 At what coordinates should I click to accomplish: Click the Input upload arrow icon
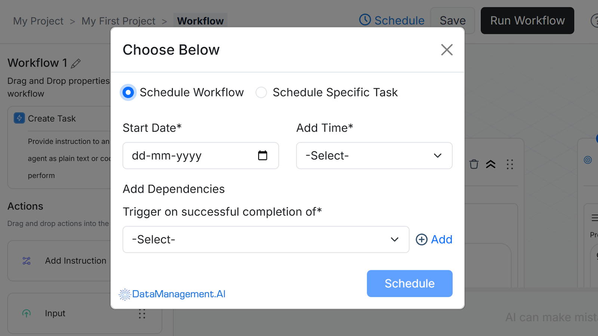pos(26,313)
